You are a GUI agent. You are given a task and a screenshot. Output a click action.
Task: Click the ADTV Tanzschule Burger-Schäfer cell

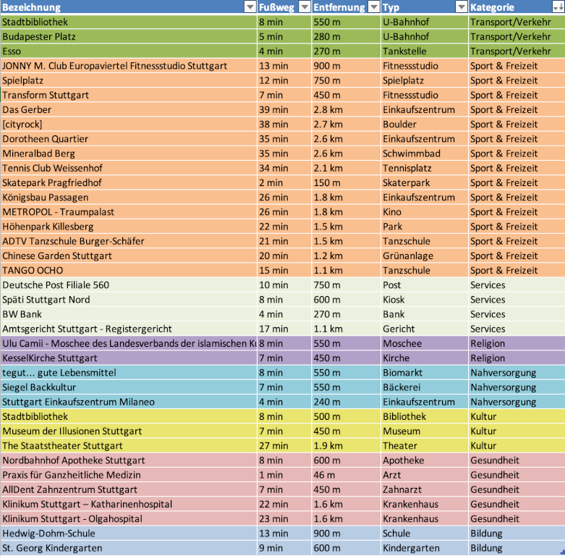[x=129, y=241]
